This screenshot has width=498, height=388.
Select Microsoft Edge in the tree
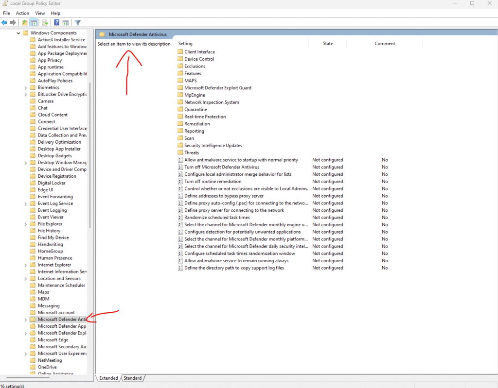[x=53, y=340]
